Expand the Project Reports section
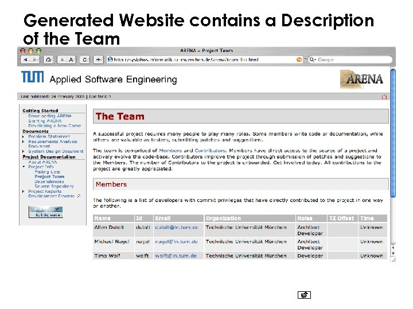The height and width of the screenshot is (309, 413). point(23,192)
